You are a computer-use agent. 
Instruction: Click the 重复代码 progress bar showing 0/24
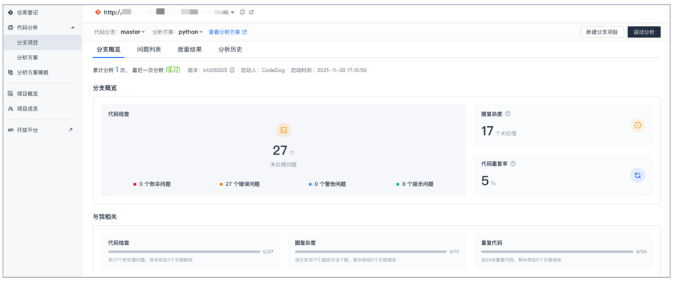click(557, 251)
